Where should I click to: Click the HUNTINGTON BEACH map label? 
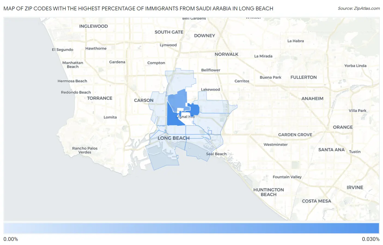click(269, 192)
